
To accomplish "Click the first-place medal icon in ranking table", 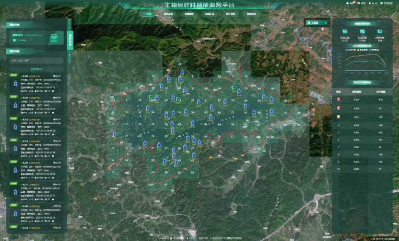I will tap(339, 99).
